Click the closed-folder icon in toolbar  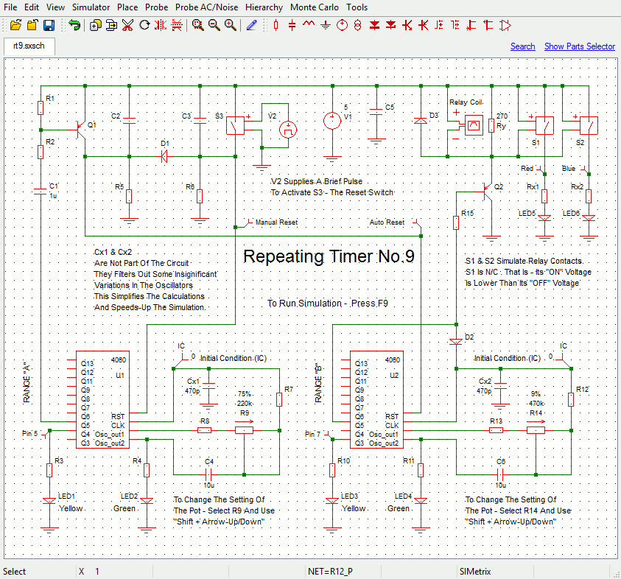tap(32, 25)
